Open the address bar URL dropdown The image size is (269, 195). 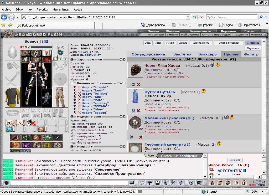pos(188,17)
